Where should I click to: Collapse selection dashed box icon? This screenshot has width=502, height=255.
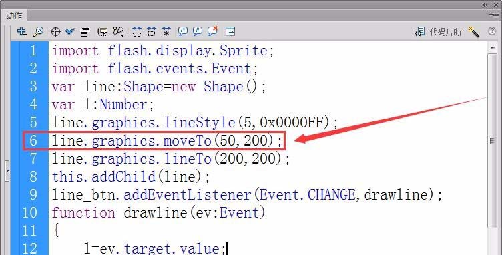151,31
